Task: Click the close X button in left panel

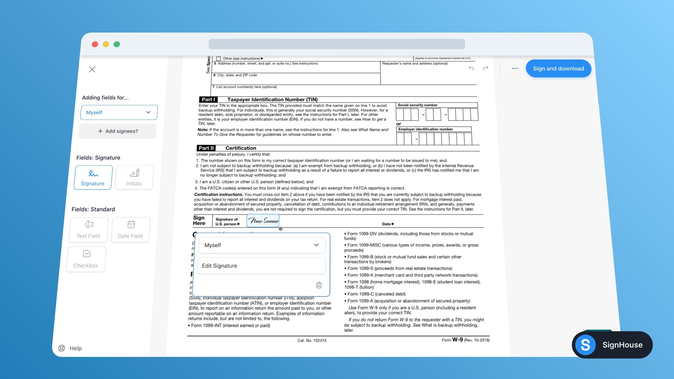Action: pos(92,69)
